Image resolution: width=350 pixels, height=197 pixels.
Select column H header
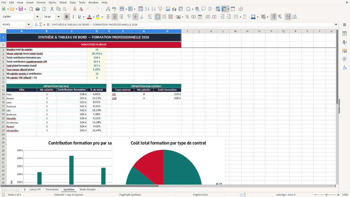click(x=167, y=31)
